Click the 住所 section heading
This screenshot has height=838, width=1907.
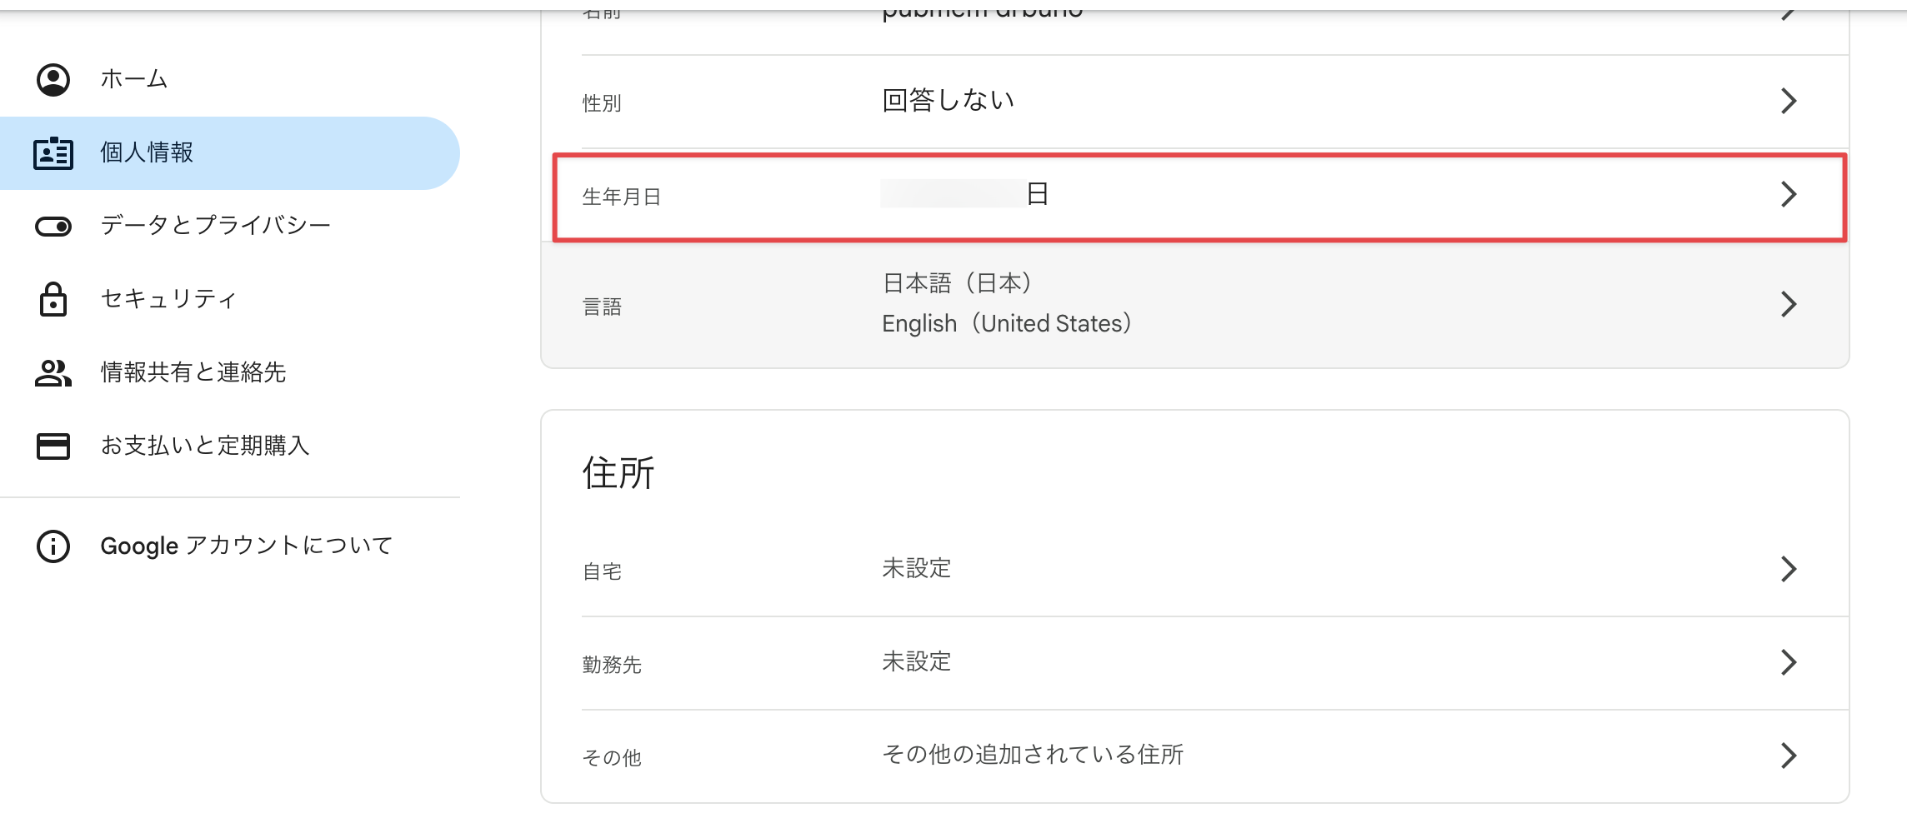[x=618, y=473]
